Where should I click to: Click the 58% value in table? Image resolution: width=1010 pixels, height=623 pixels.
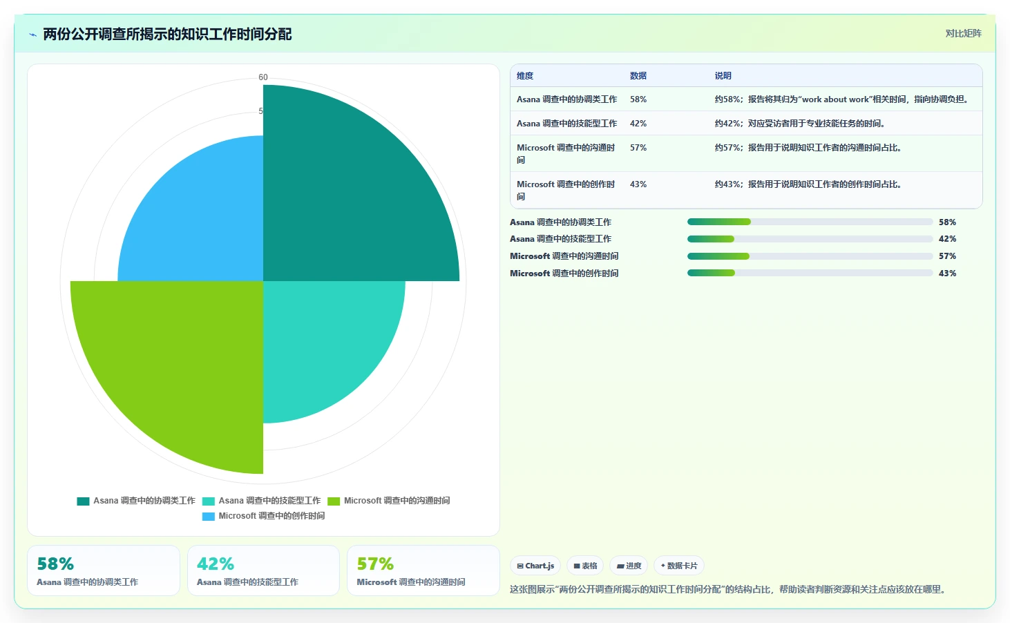[x=638, y=99]
